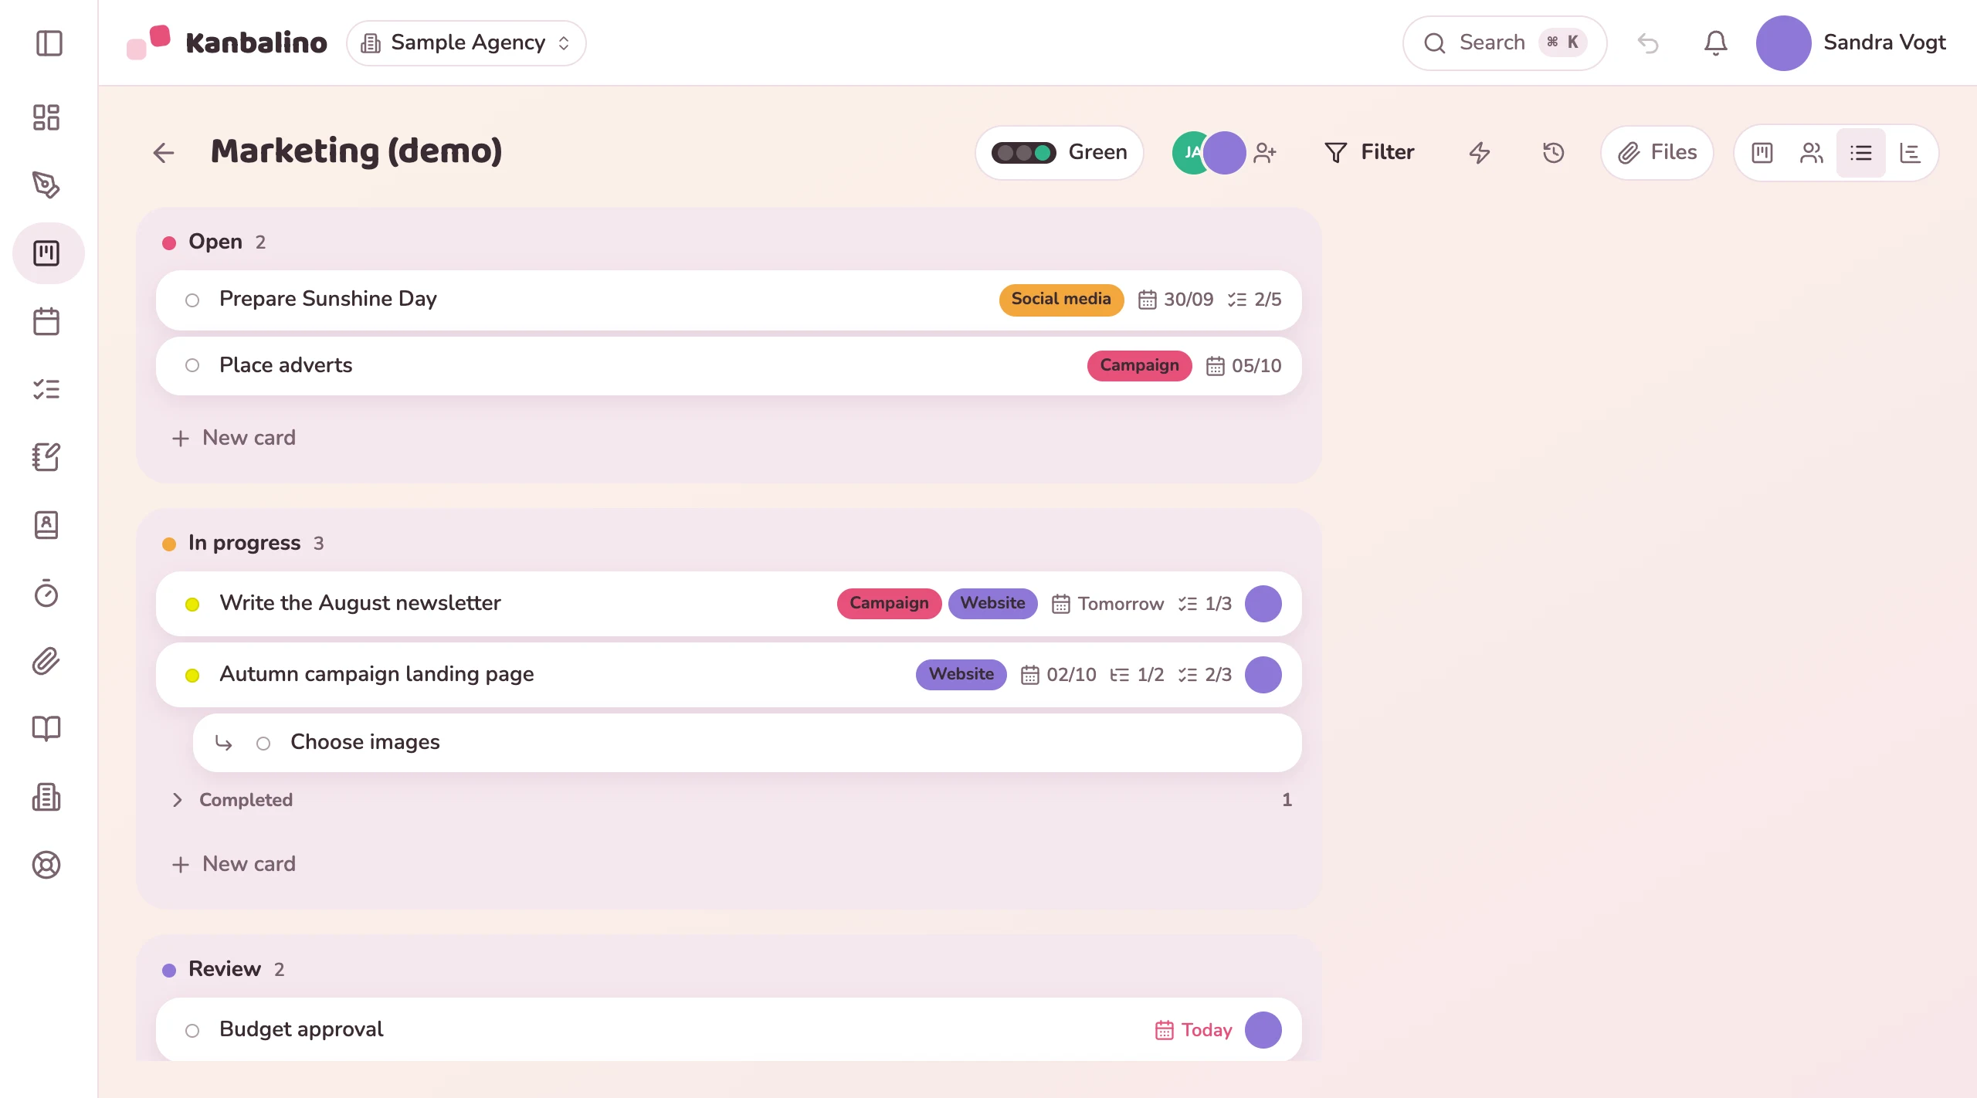Toggle status of Autumn campaign landing page
The width and height of the screenshot is (1977, 1098).
[192, 676]
